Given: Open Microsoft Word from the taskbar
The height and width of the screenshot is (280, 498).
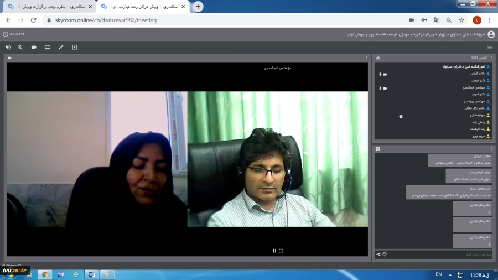Looking at the screenshot, I should (91, 274).
